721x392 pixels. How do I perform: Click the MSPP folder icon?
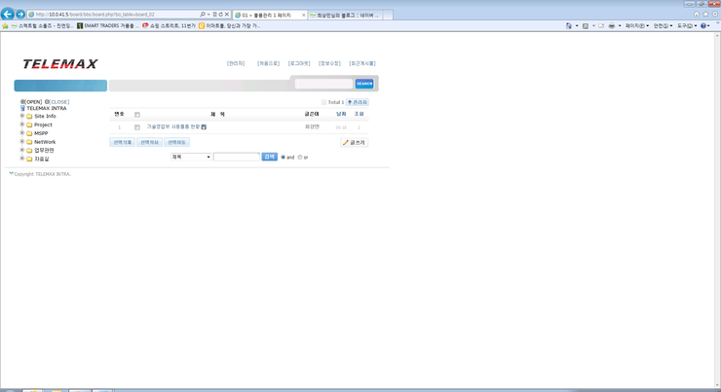pyautogui.click(x=29, y=133)
